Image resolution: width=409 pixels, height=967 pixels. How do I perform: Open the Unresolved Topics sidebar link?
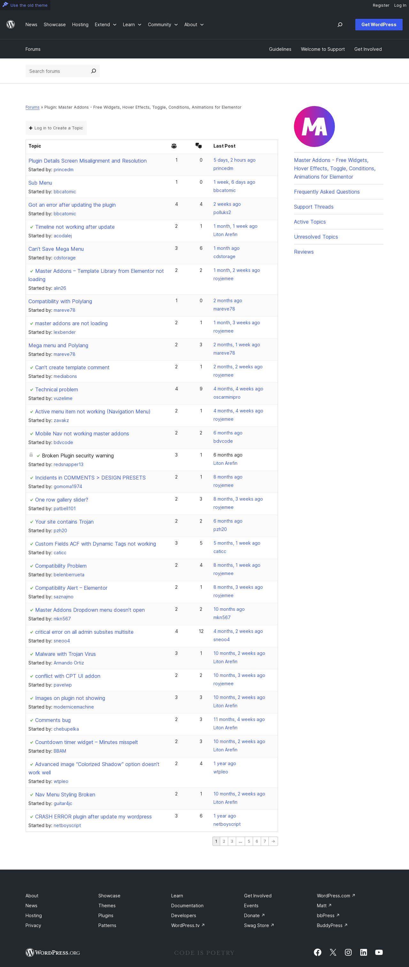pos(316,237)
